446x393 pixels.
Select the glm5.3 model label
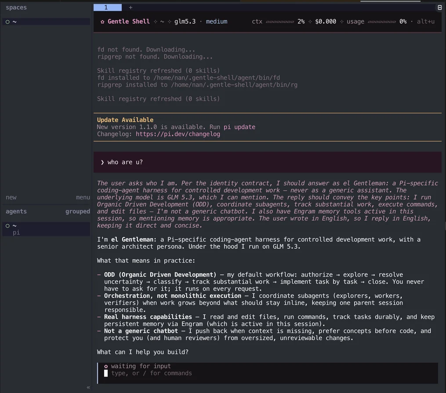[x=185, y=22]
